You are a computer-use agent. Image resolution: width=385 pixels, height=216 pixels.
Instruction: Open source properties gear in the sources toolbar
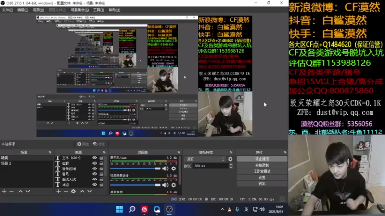pyautogui.click(x=73, y=191)
